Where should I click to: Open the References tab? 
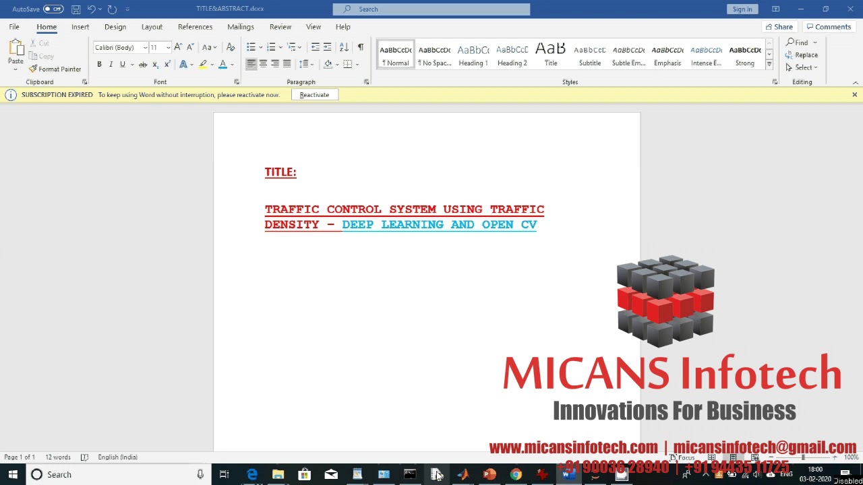tap(195, 27)
